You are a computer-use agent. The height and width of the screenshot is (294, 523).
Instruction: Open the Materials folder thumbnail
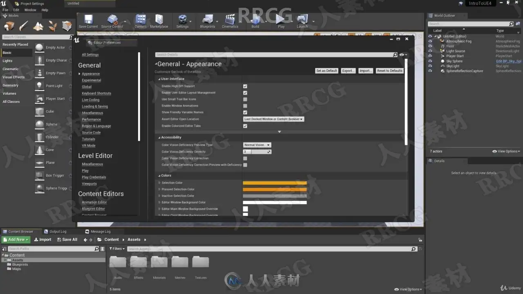click(159, 262)
